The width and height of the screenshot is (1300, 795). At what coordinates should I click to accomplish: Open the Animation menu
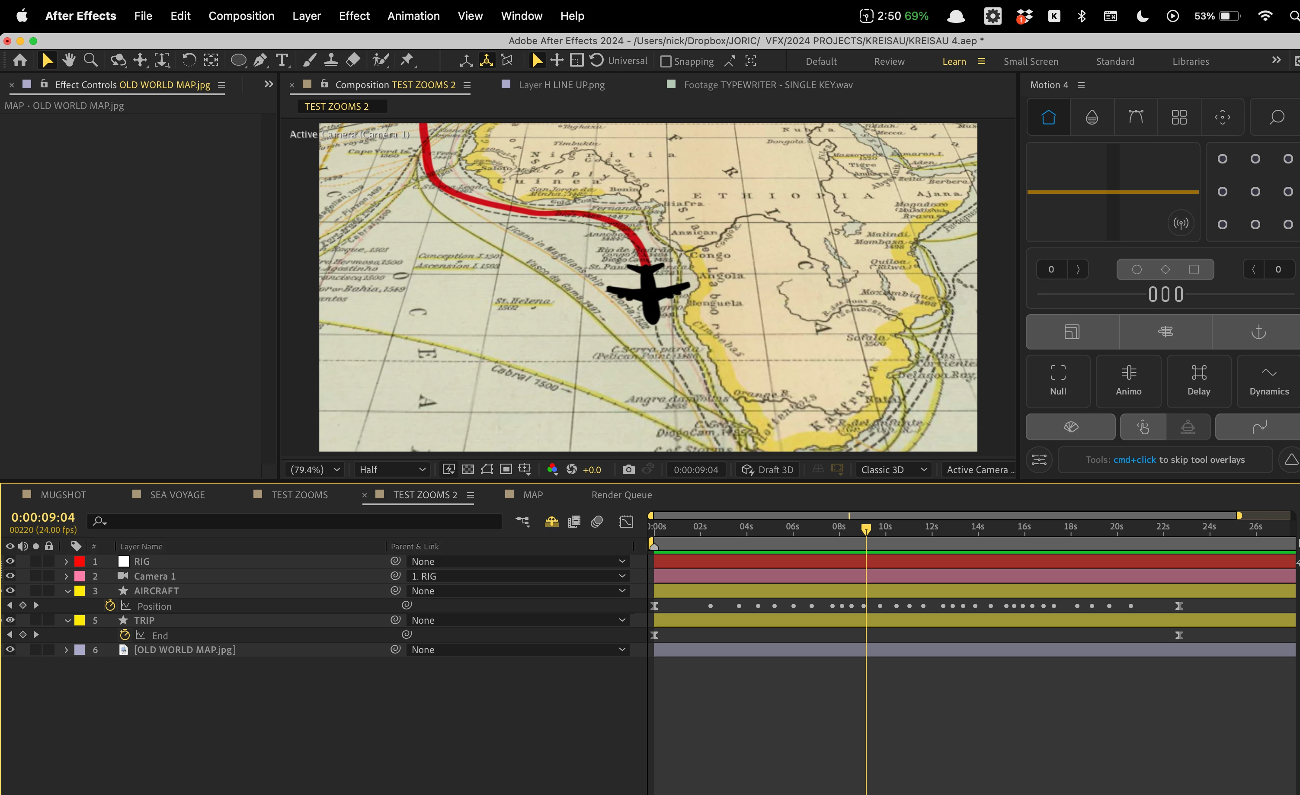pos(413,16)
